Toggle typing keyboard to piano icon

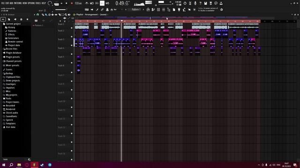(86, 9)
